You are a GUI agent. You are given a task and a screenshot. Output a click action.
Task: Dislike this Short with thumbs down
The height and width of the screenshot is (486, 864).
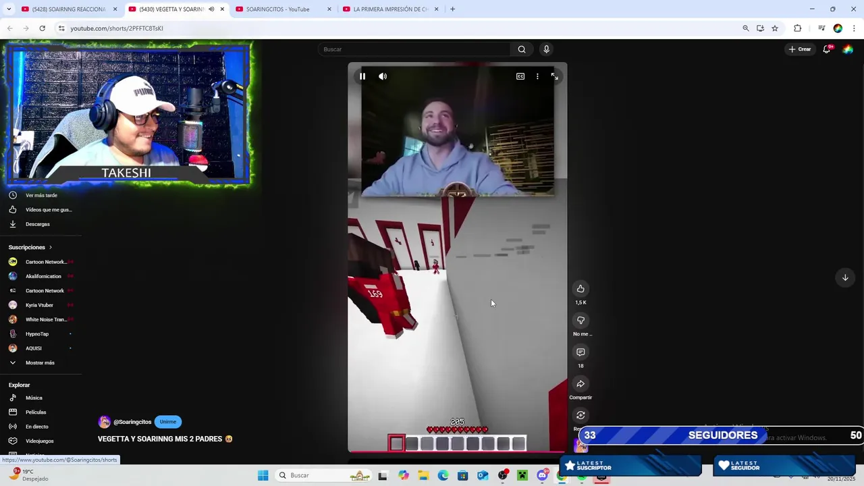point(580,321)
